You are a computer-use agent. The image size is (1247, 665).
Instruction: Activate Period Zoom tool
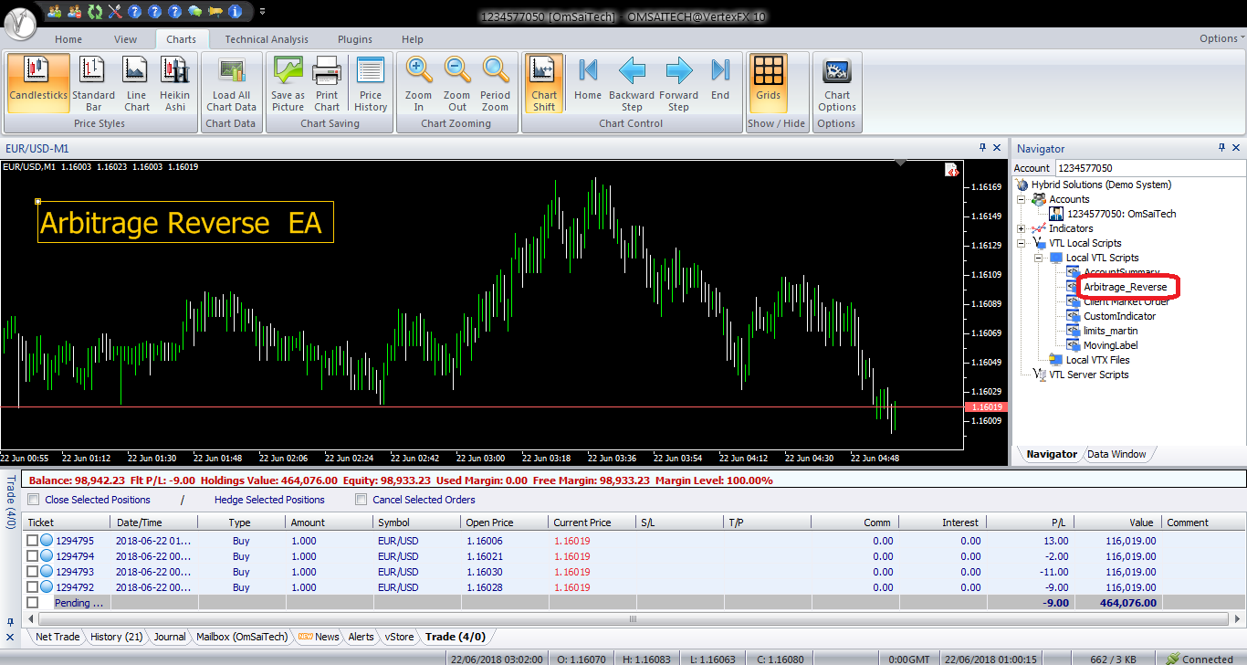point(495,83)
